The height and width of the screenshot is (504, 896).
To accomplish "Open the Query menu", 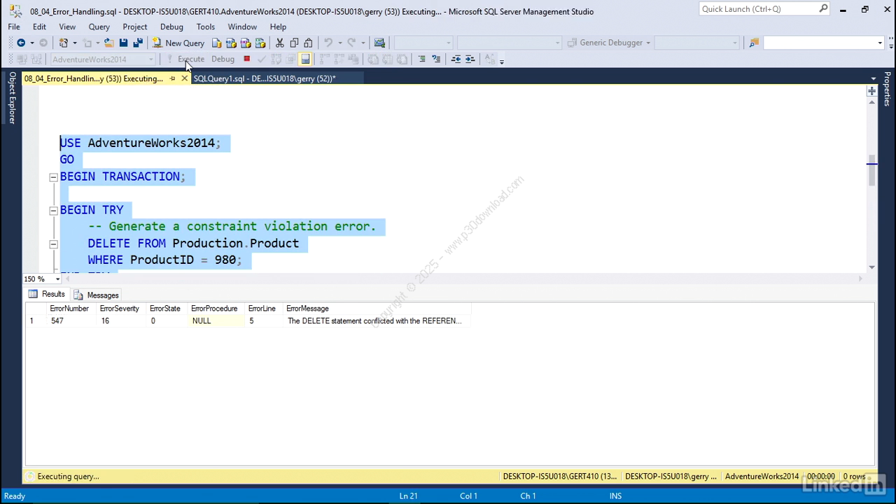I will pos(99,27).
